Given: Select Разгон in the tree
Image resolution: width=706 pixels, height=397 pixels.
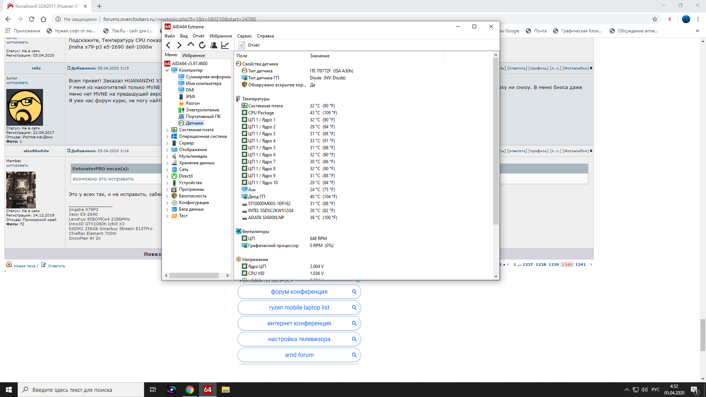Looking at the screenshot, I should [x=193, y=103].
